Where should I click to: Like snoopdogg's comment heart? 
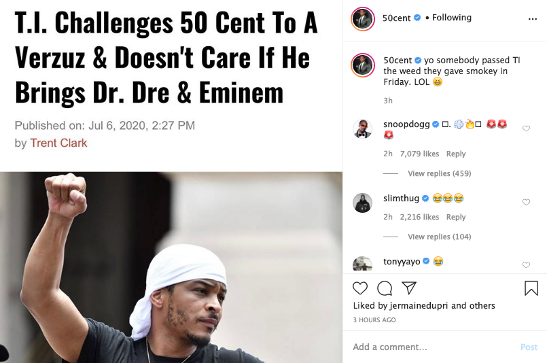(526, 128)
